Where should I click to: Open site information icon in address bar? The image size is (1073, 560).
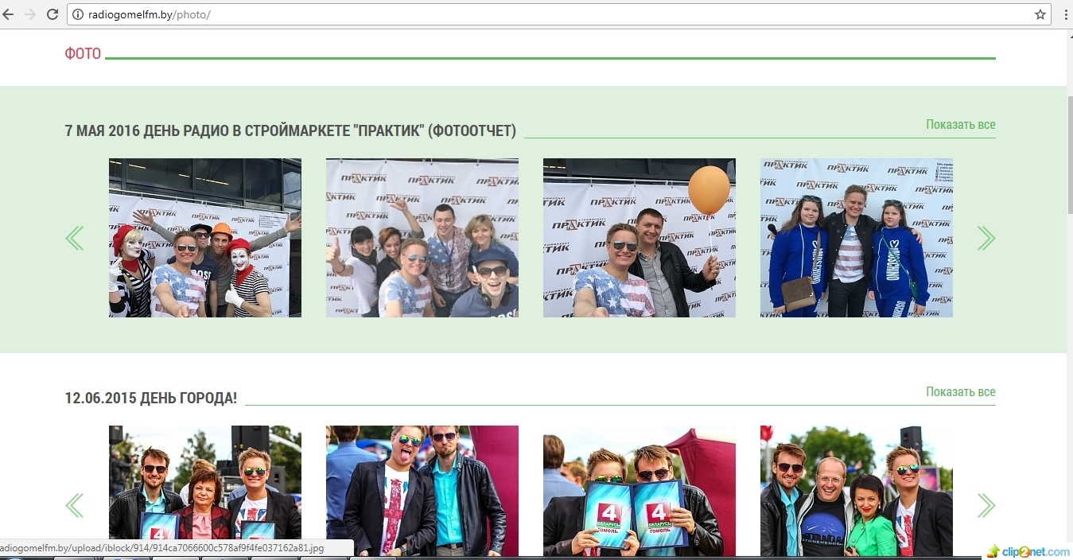(x=78, y=14)
